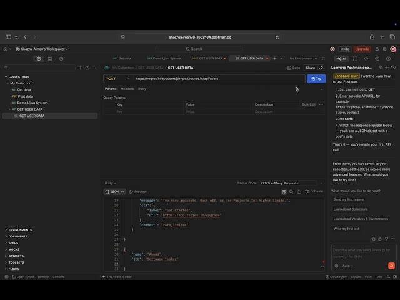Image resolution: width=400 pixels, height=300 pixels.
Task: Open the History sidebar view icon
Action: [x=61, y=59]
